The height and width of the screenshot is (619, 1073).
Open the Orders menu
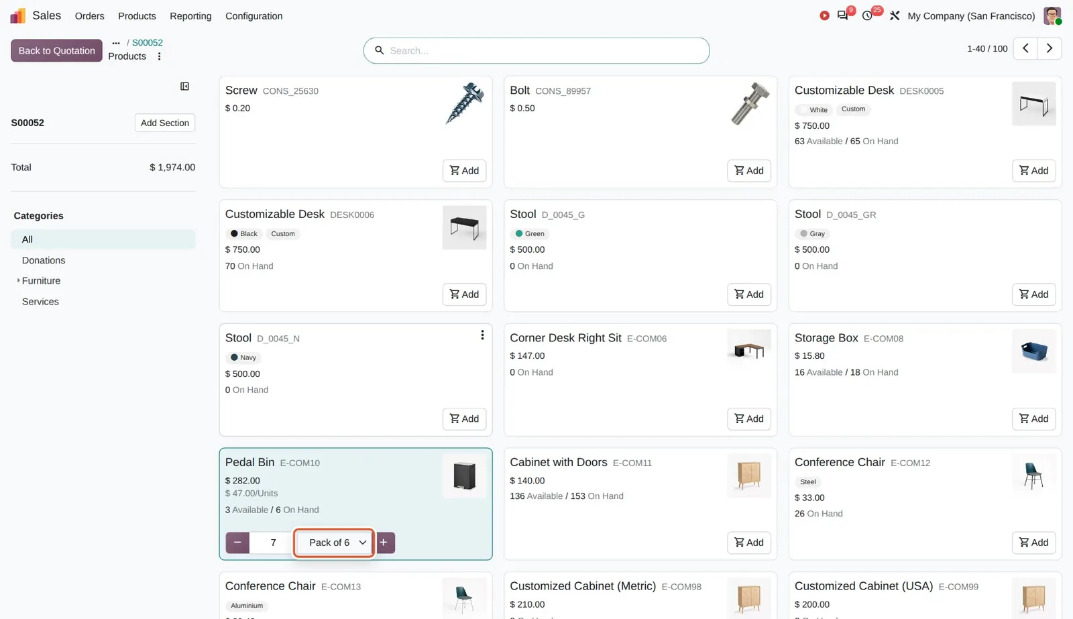point(89,15)
